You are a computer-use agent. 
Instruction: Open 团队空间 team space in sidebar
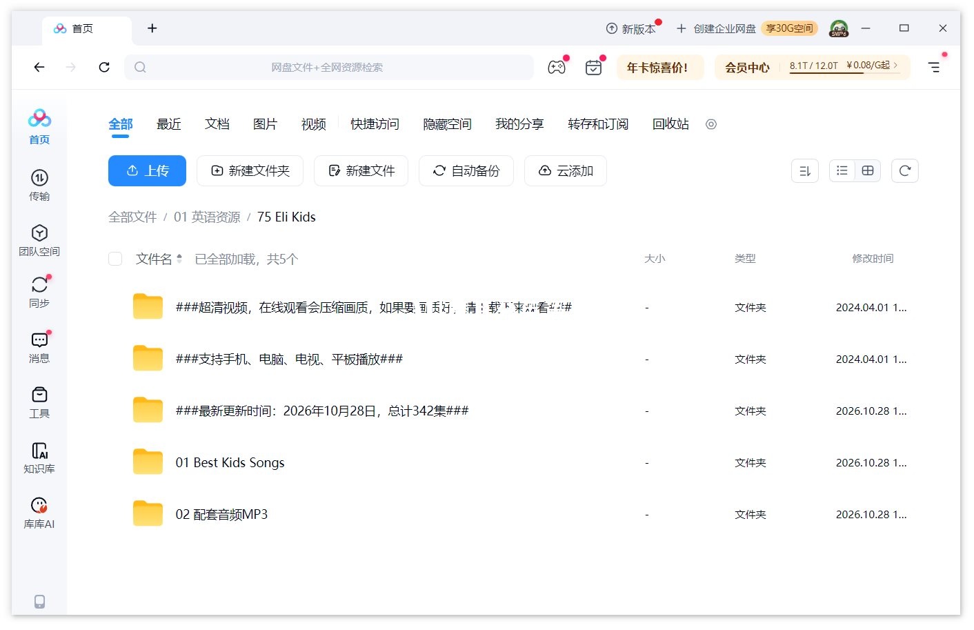pos(39,240)
